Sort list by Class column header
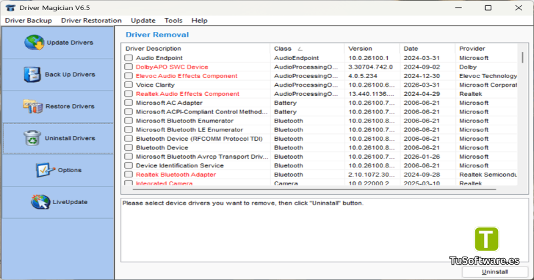Image resolution: width=534 pixels, height=280 pixels. [307, 49]
